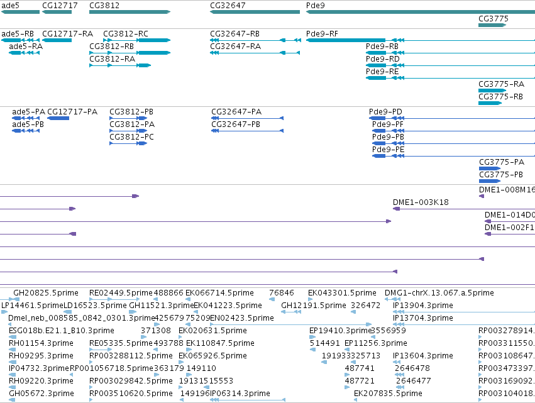
Task: Click the CG12717-PA protein bar
Action: (58, 118)
